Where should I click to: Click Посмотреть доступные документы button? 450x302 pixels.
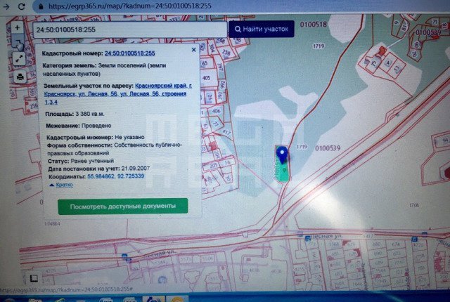coord(123,206)
